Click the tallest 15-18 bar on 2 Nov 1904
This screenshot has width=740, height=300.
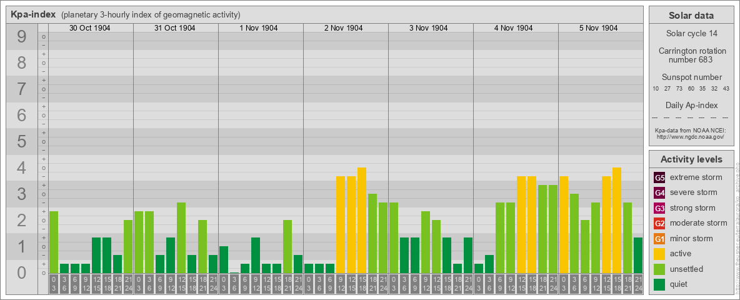coord(361,220)
